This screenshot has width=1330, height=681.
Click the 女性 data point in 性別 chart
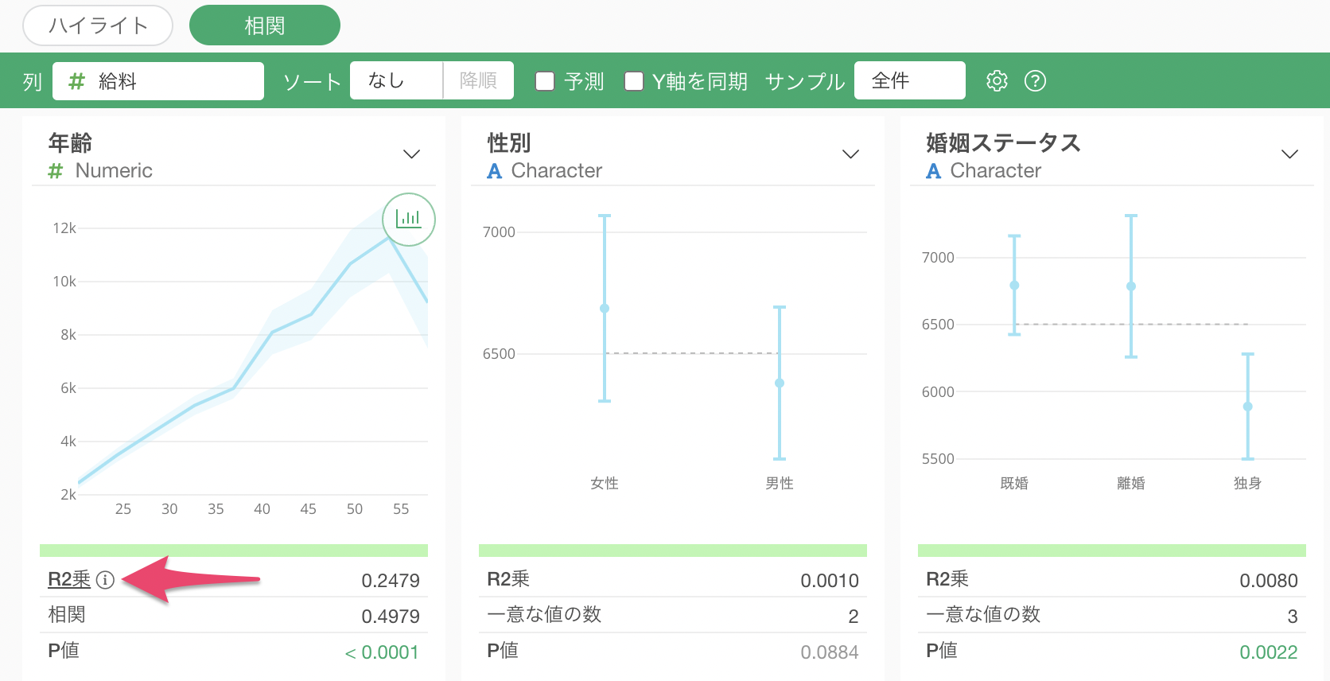point(605,309)
